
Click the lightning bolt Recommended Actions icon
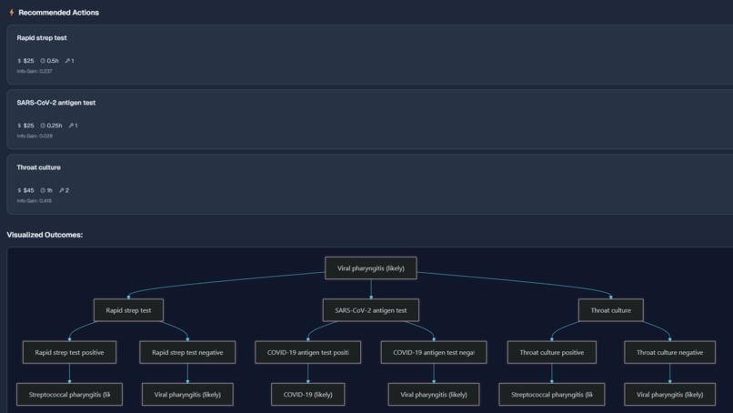pyautogui.click(x=12, y=13)
